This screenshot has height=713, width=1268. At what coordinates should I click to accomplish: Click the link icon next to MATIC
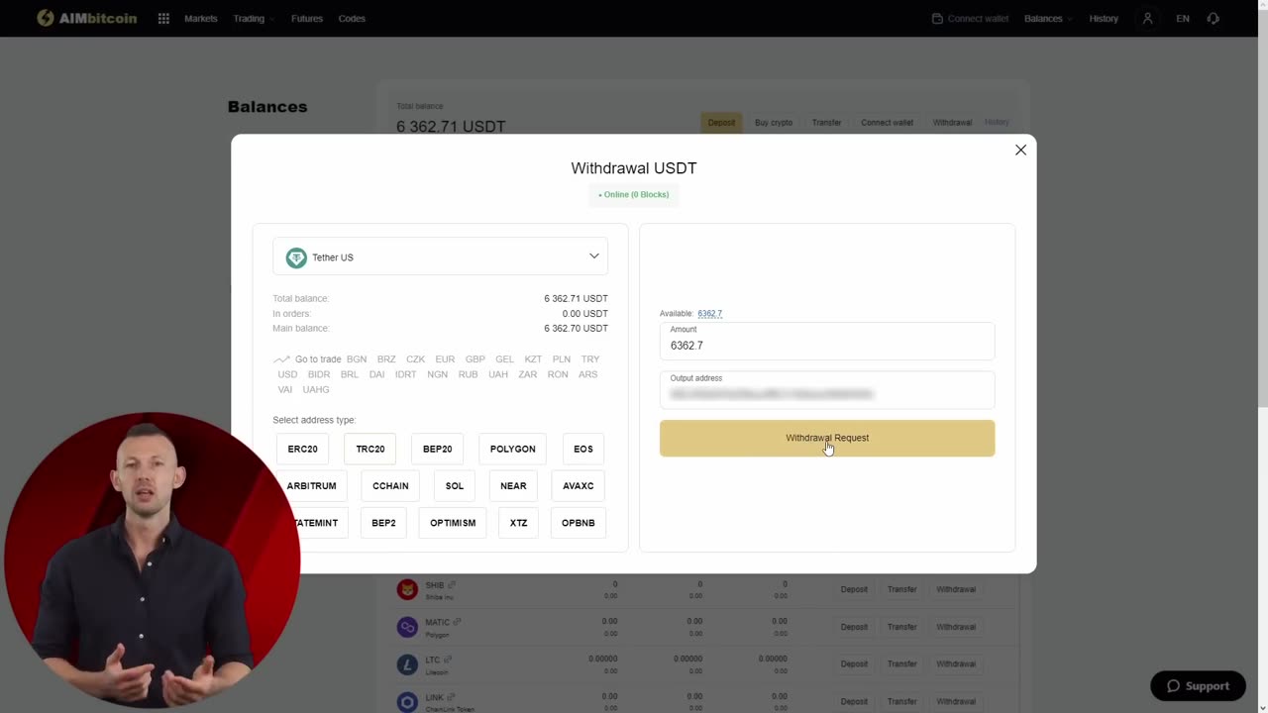pyautogui.click(x=457, y=622)
